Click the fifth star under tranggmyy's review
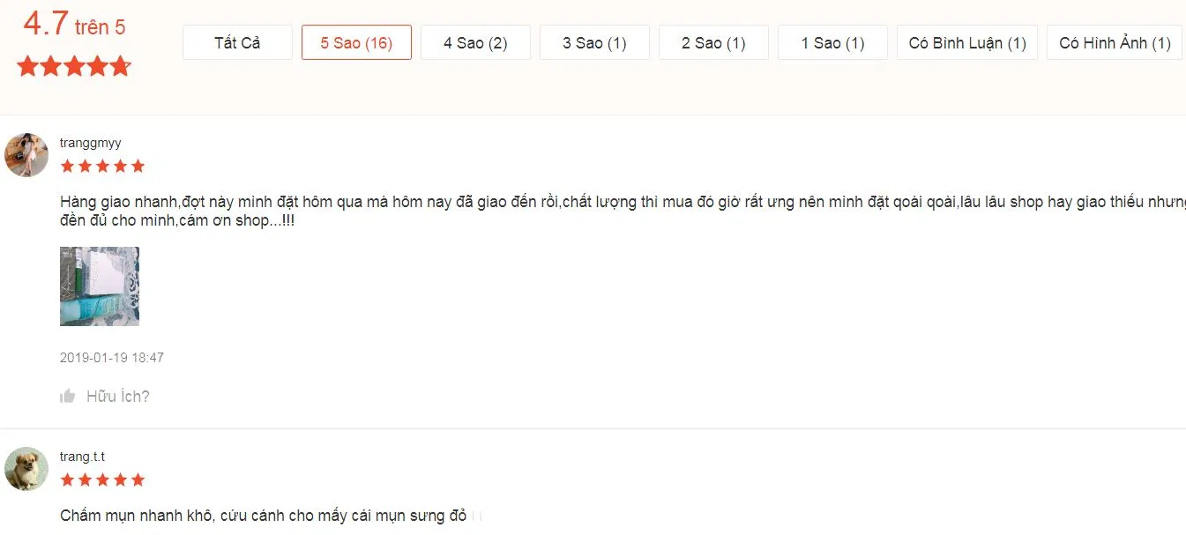 138,165
